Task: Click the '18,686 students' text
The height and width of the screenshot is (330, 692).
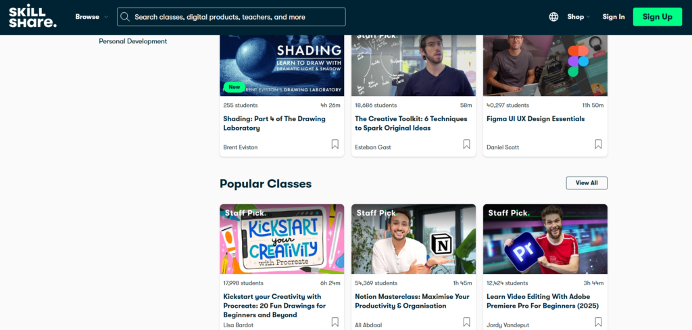Action: 376,105
